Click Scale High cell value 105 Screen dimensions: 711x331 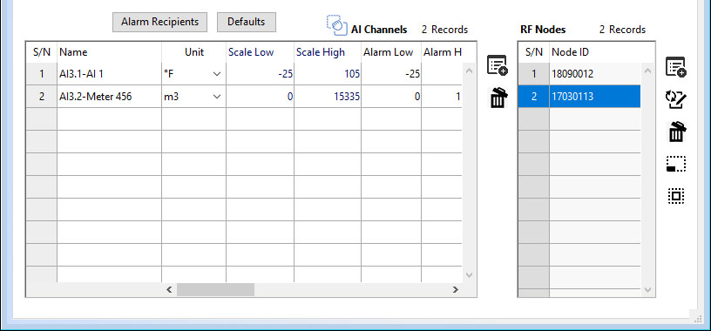click(x=328, y=74)
